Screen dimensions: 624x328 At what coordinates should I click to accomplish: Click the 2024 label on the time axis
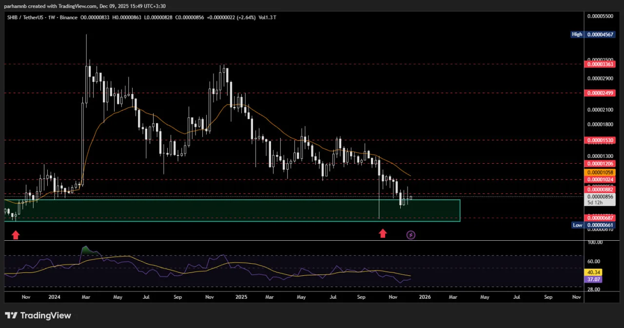(54, 296)
